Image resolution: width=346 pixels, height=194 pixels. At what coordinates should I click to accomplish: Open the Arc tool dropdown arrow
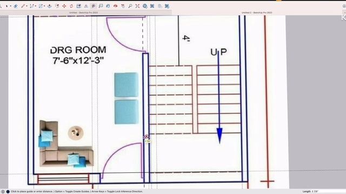[36, 6]
